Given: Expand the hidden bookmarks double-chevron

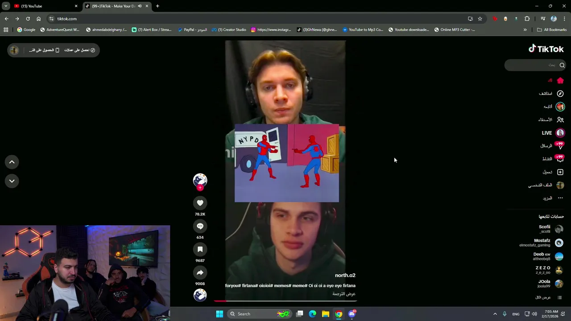Looking at the screenshot, I should [x=525, y=30].
